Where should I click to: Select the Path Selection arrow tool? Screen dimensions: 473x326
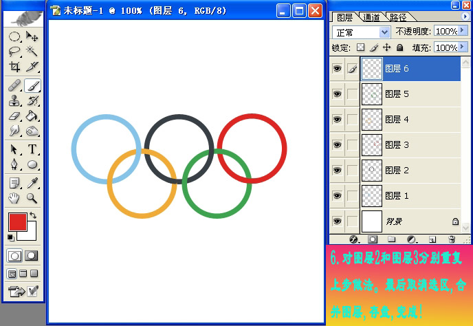click(x=14, y=149)
